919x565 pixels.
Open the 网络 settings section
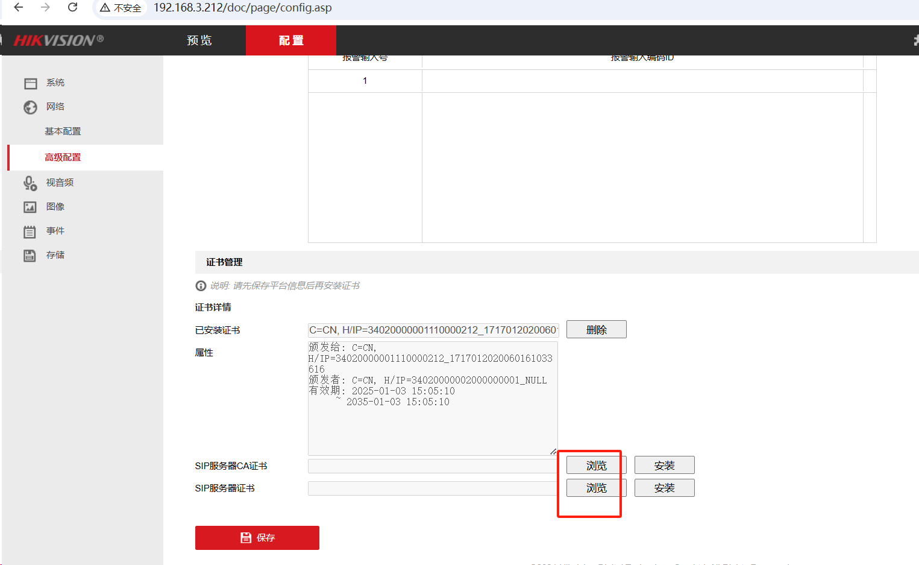[x=55, y=107]
